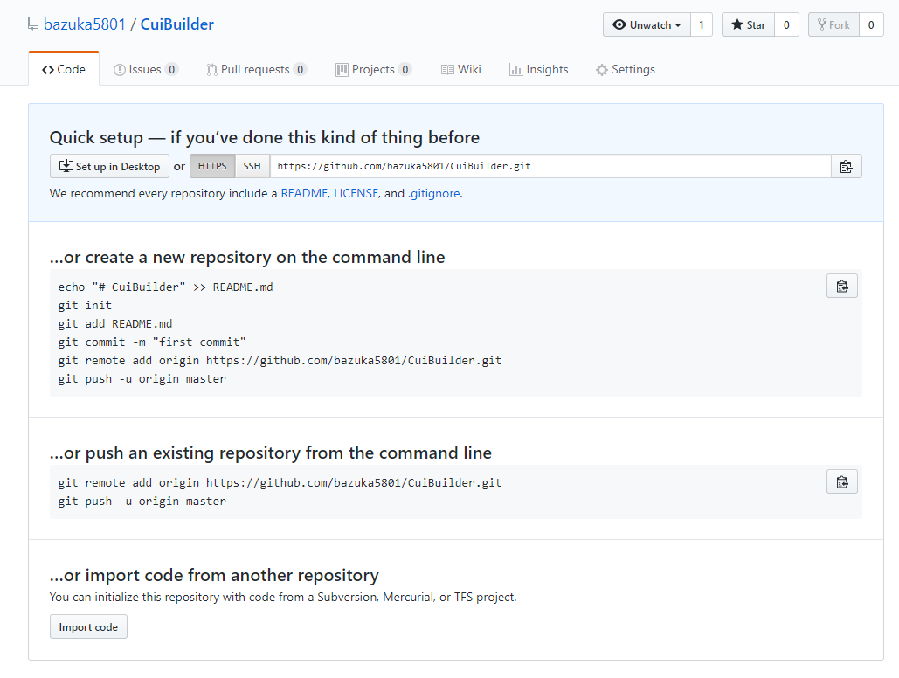Image resolution: width=899 pixels, height=678 pixels.
Task: Click the repository book icon beside bazuka5801
Action: tap(33, 24)
